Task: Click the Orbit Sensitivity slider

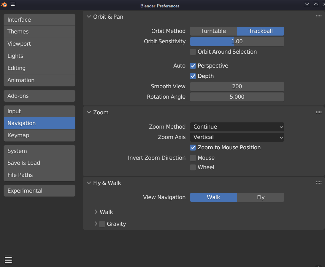Action: click(x=237, y=41)
